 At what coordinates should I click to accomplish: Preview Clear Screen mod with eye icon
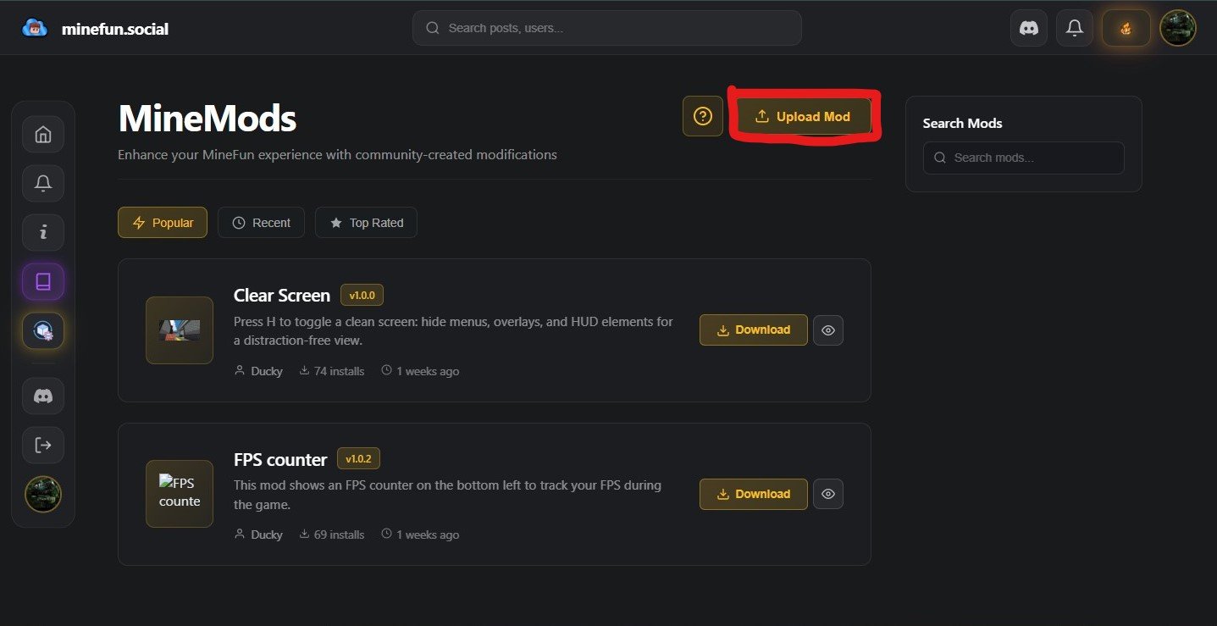(827, 330)
